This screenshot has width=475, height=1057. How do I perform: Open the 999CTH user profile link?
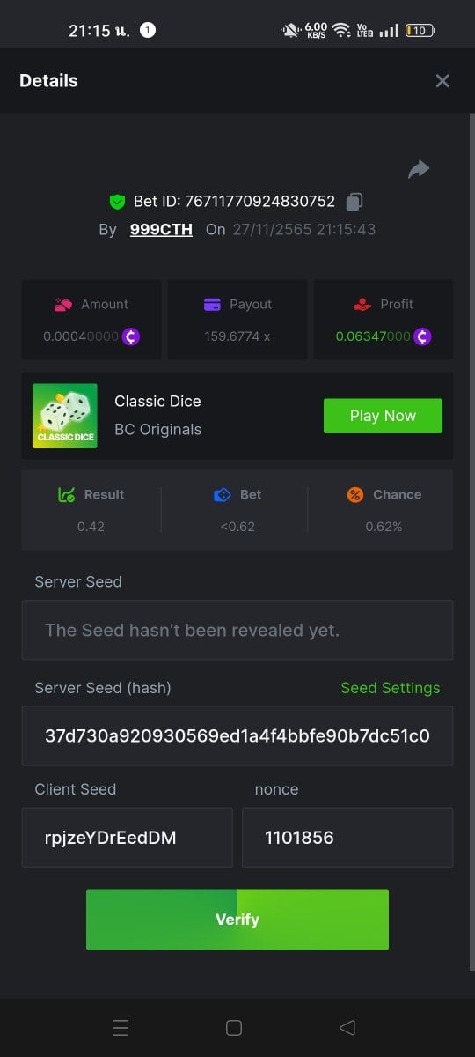(161, 229)
